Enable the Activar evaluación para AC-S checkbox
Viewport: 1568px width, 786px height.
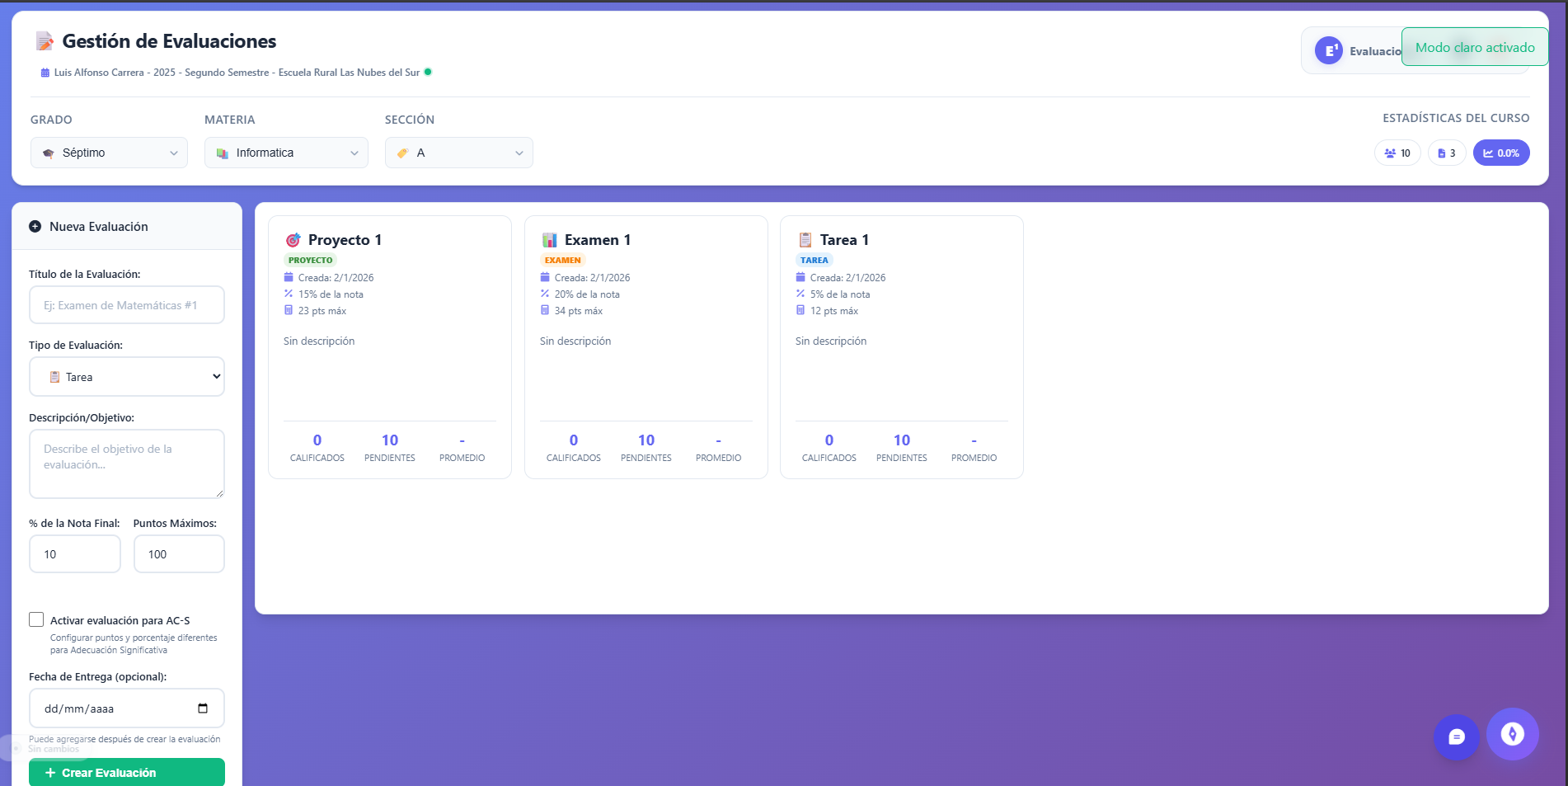click(x=36, y=619)
